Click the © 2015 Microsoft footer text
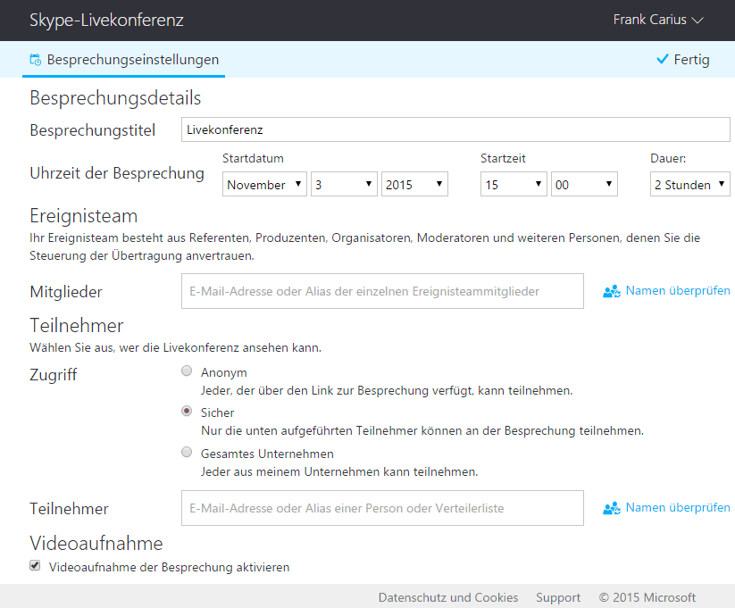735x608 pixels. pyautogui.click(x=647, y=597)
